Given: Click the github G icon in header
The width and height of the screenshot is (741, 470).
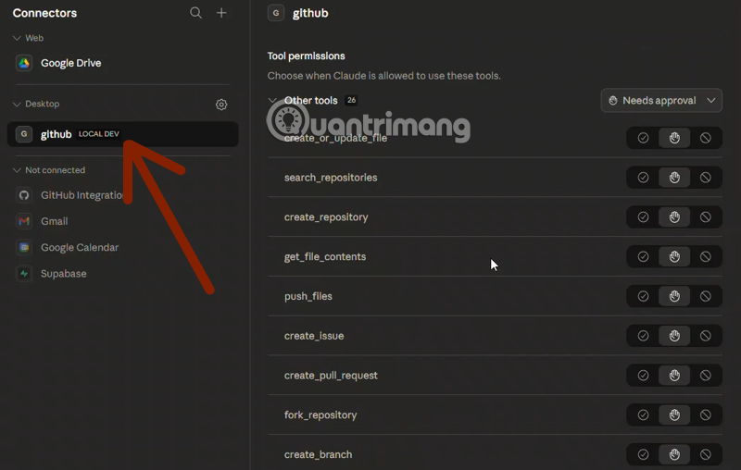Looking at the screenshot, I should click(276, 13).
